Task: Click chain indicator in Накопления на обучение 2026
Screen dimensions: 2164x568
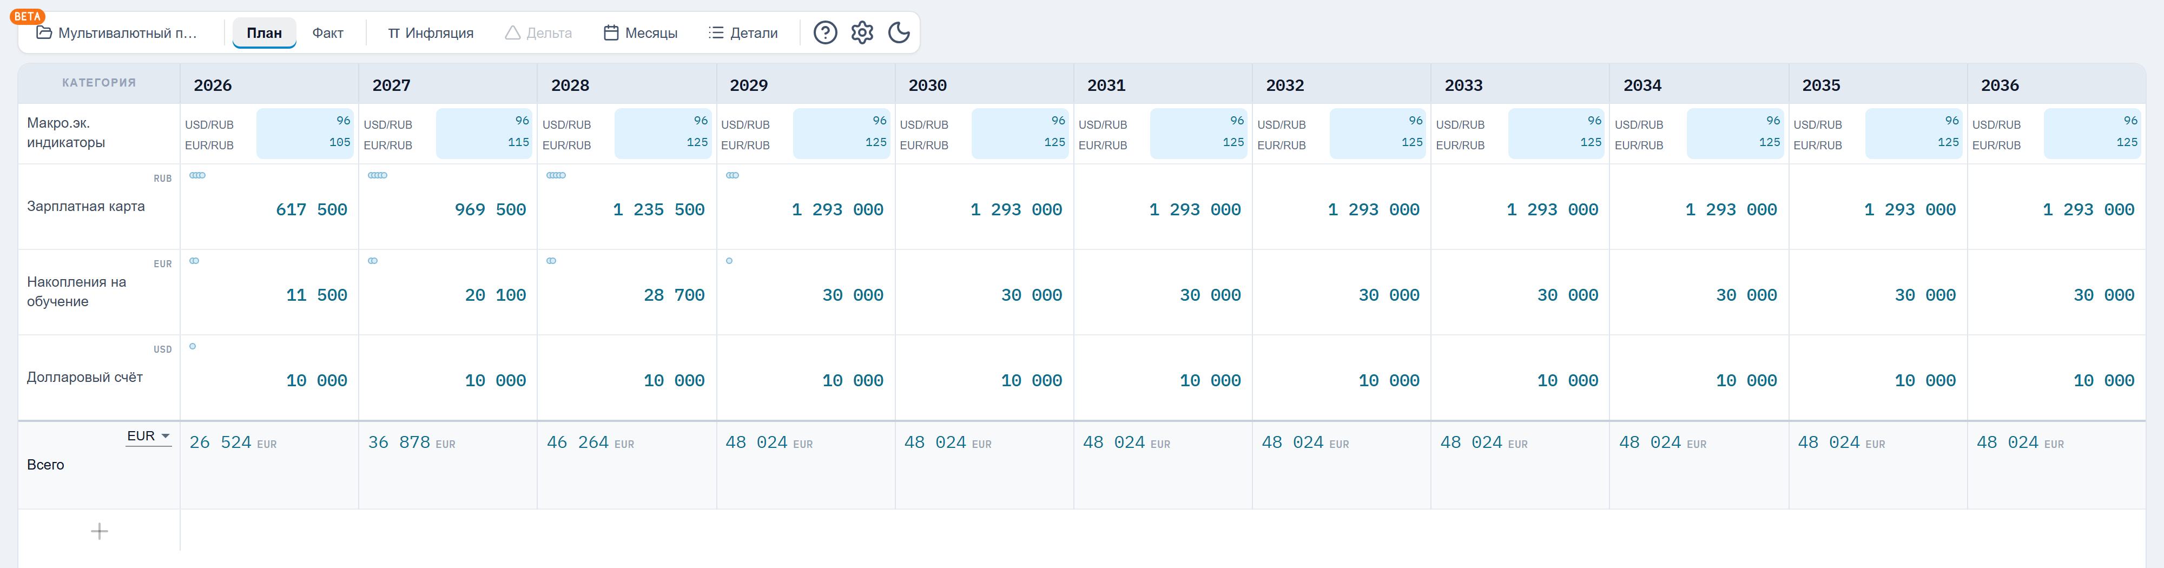Action: point(194,261)
